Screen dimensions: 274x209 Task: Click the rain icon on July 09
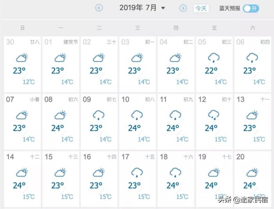click(98, 115)
